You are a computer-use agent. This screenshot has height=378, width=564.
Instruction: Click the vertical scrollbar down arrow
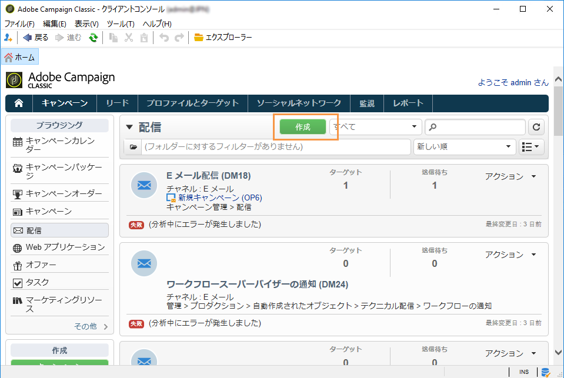click(558, 353)
